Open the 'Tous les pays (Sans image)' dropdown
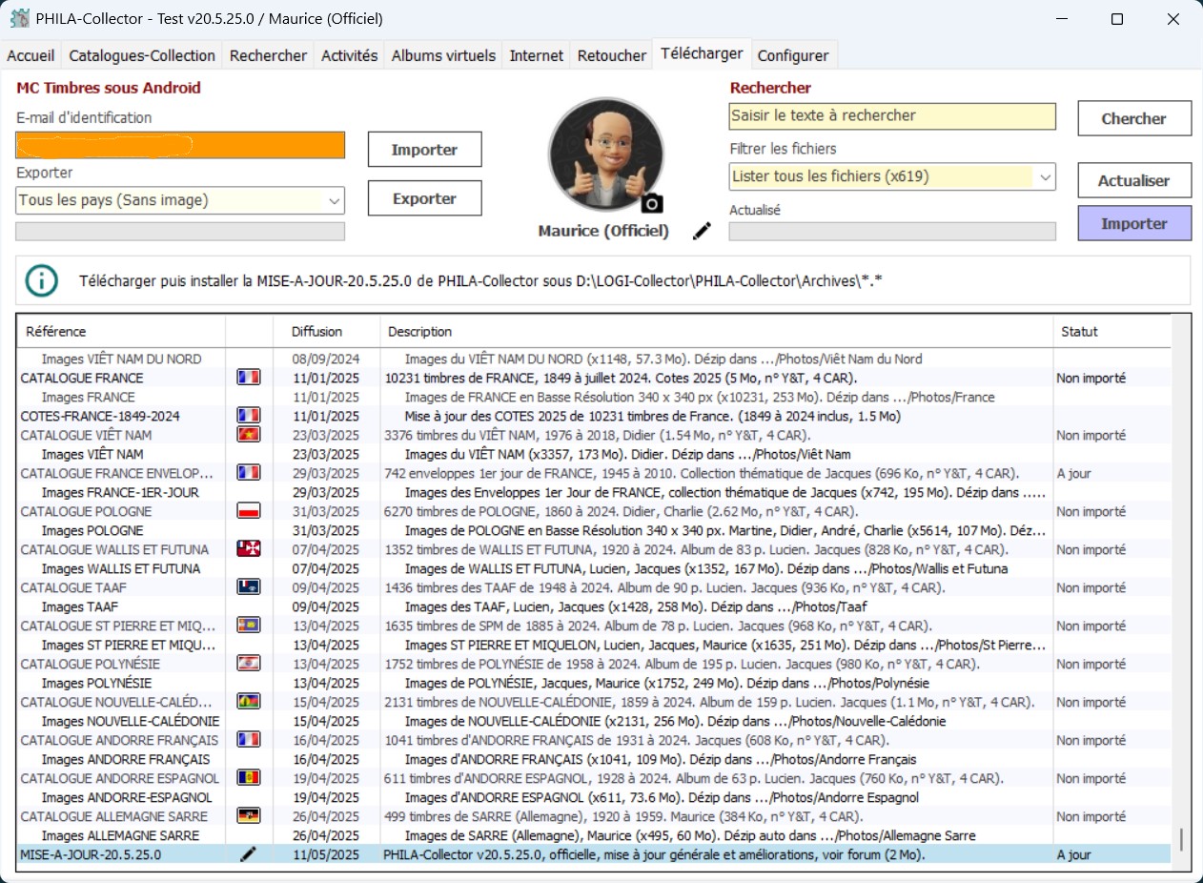The image size is (1203, 883). [180, 200]
